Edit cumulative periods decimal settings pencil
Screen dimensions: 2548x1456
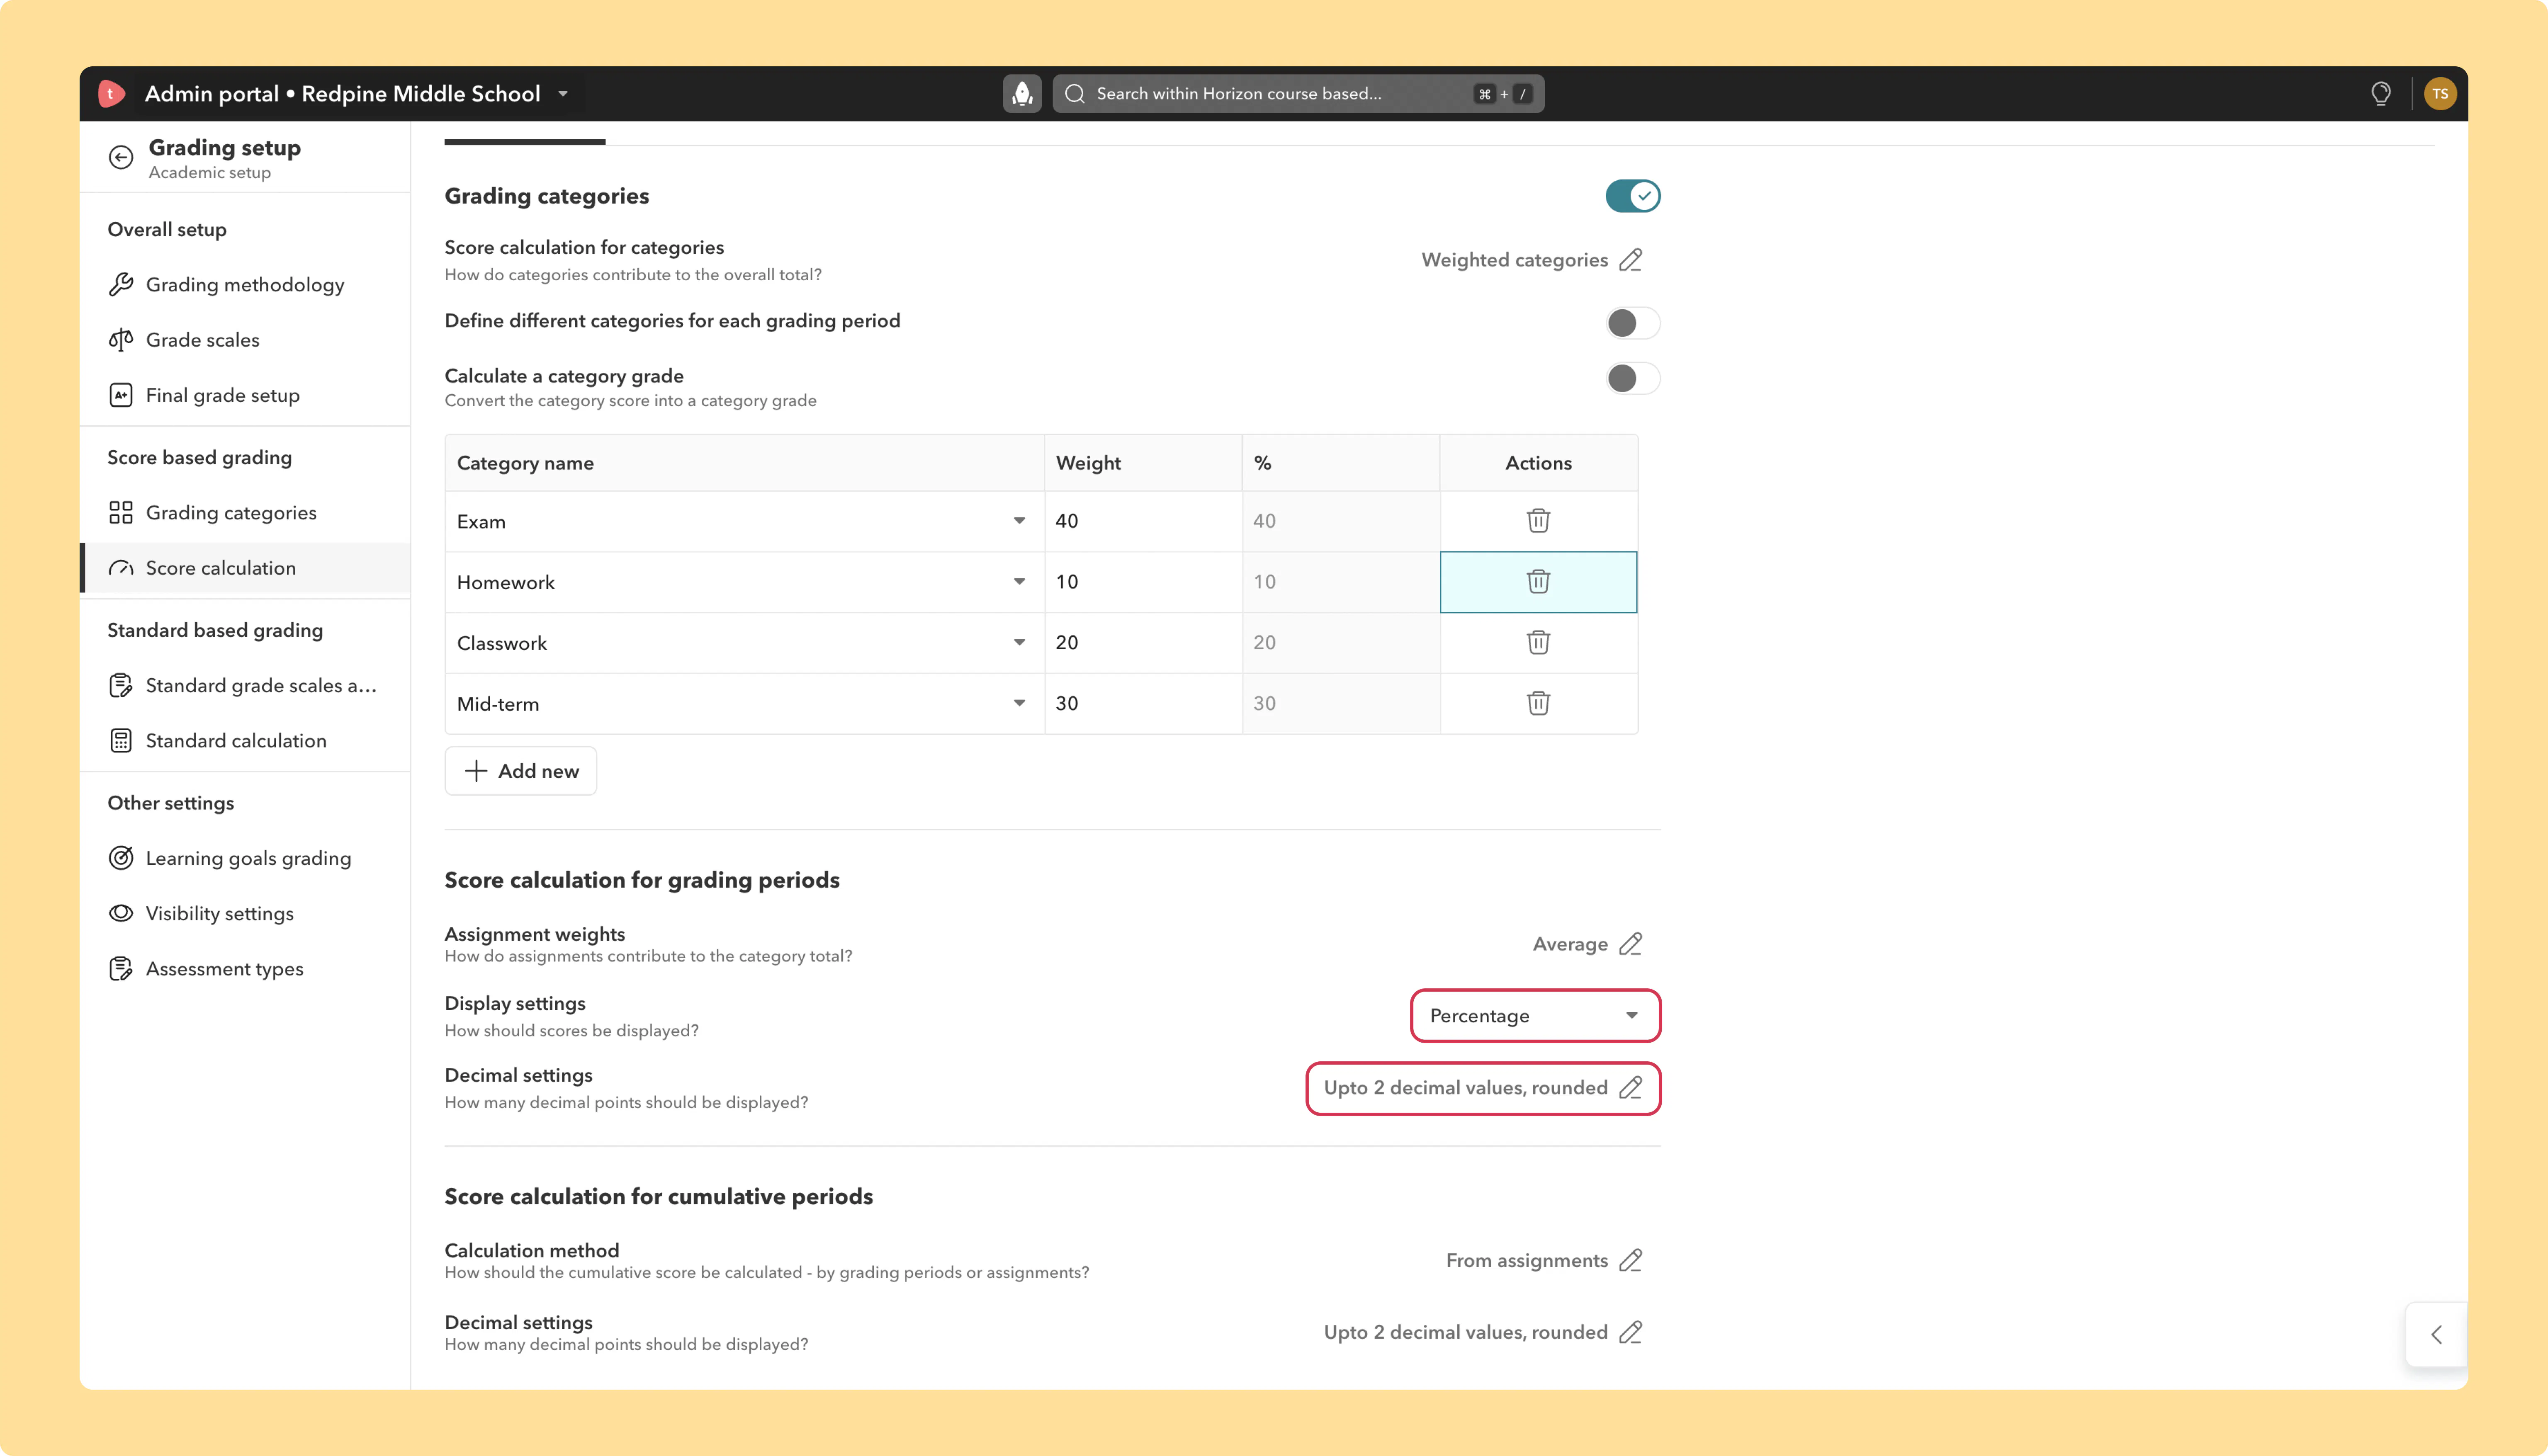(x=1631, y=1332)
